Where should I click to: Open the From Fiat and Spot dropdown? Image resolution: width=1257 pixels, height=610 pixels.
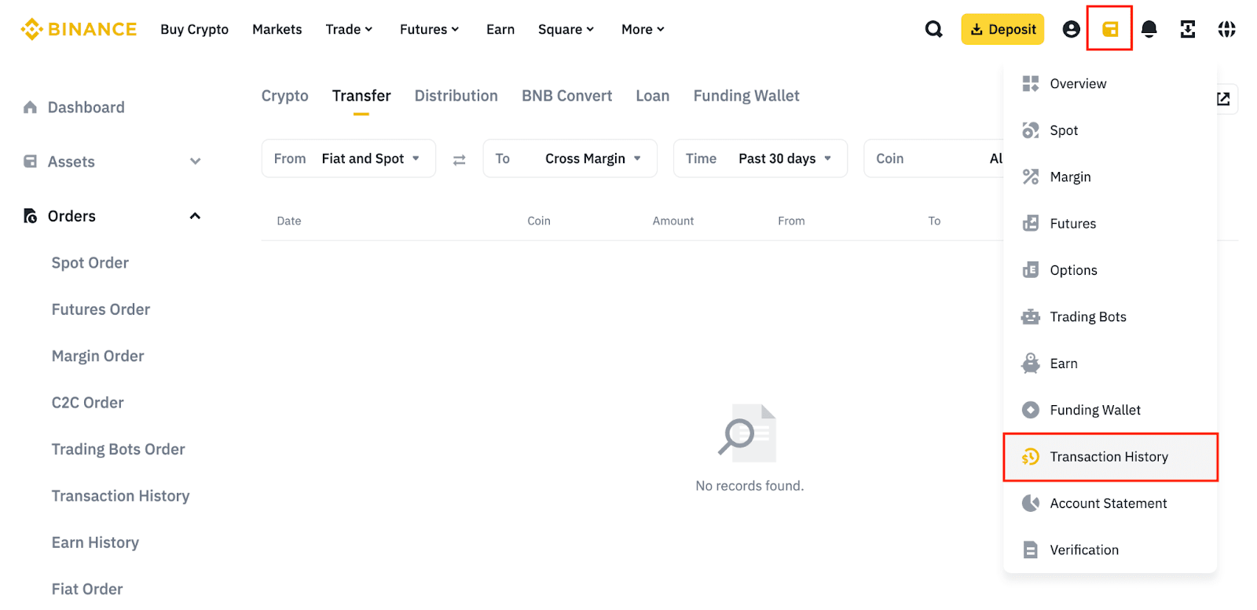pos(348,159)
